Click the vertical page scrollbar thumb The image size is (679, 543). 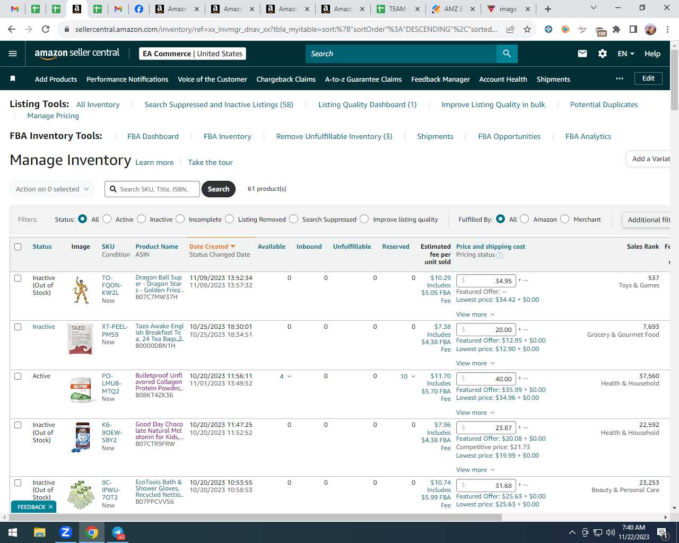tap(675, 80)
